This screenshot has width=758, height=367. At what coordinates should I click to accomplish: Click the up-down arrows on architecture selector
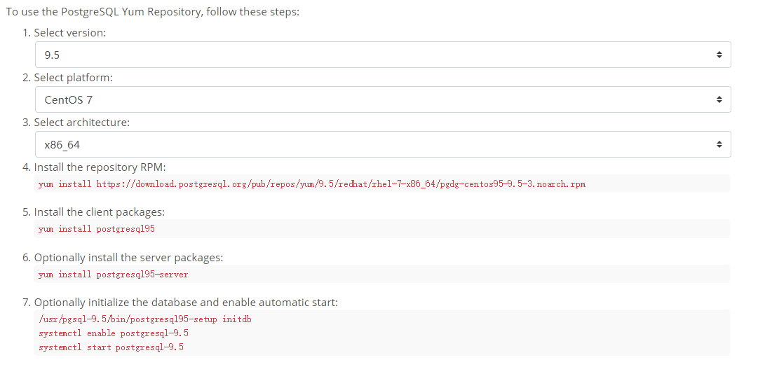pos(719,144)
